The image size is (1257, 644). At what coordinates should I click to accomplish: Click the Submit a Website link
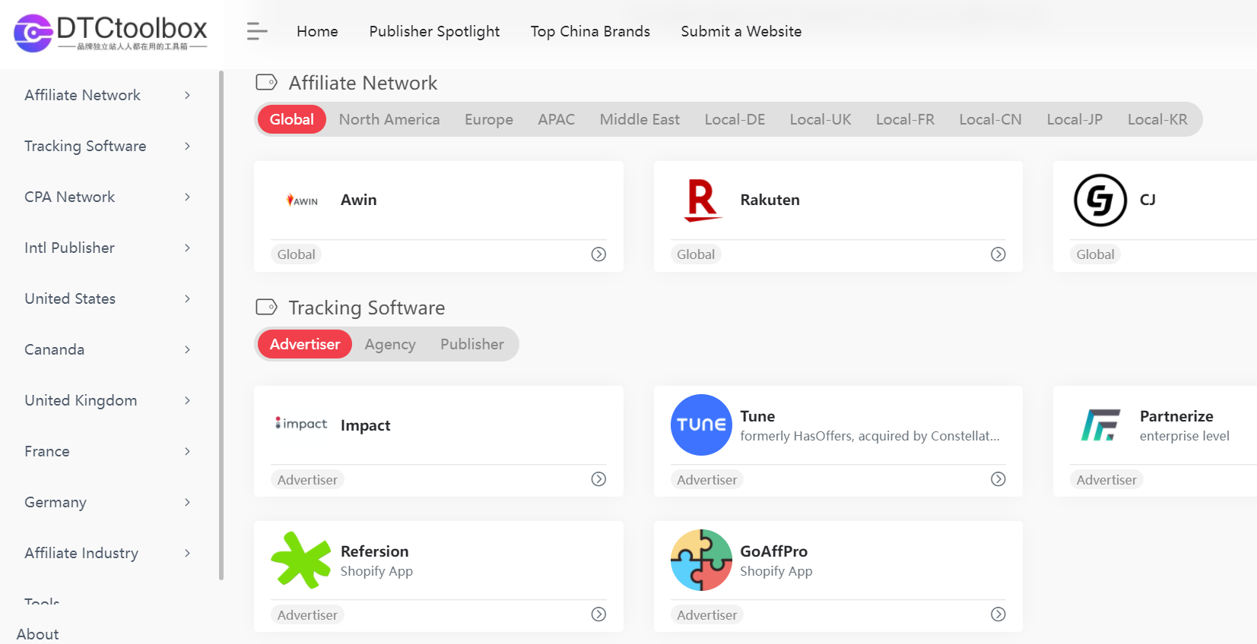(741, 31)
